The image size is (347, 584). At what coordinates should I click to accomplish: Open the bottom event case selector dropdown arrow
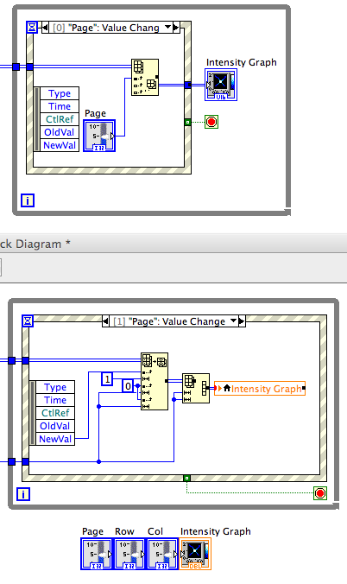tap(233, 321)
